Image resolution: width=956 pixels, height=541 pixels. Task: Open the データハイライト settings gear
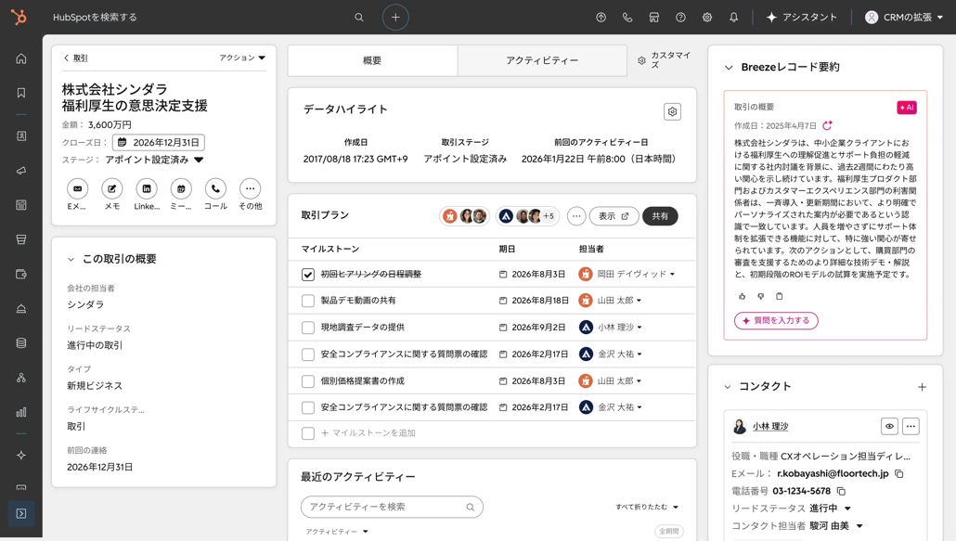pyautogui.click(x=672, y=111)
